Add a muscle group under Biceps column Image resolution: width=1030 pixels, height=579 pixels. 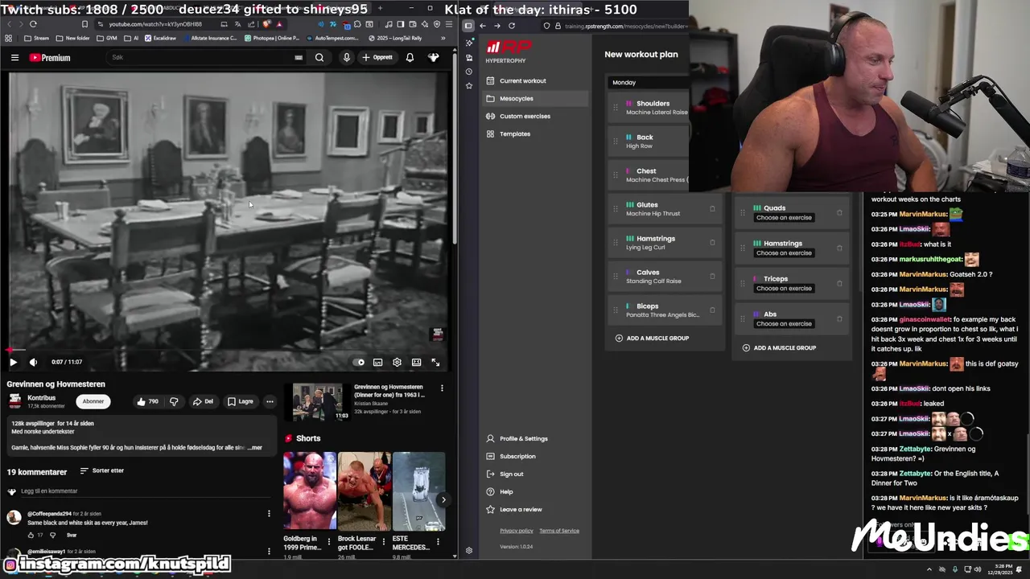[652, 339]
